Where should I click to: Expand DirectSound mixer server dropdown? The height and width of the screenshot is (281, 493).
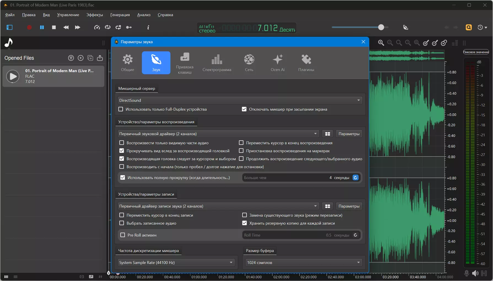(x=240, y=100)
